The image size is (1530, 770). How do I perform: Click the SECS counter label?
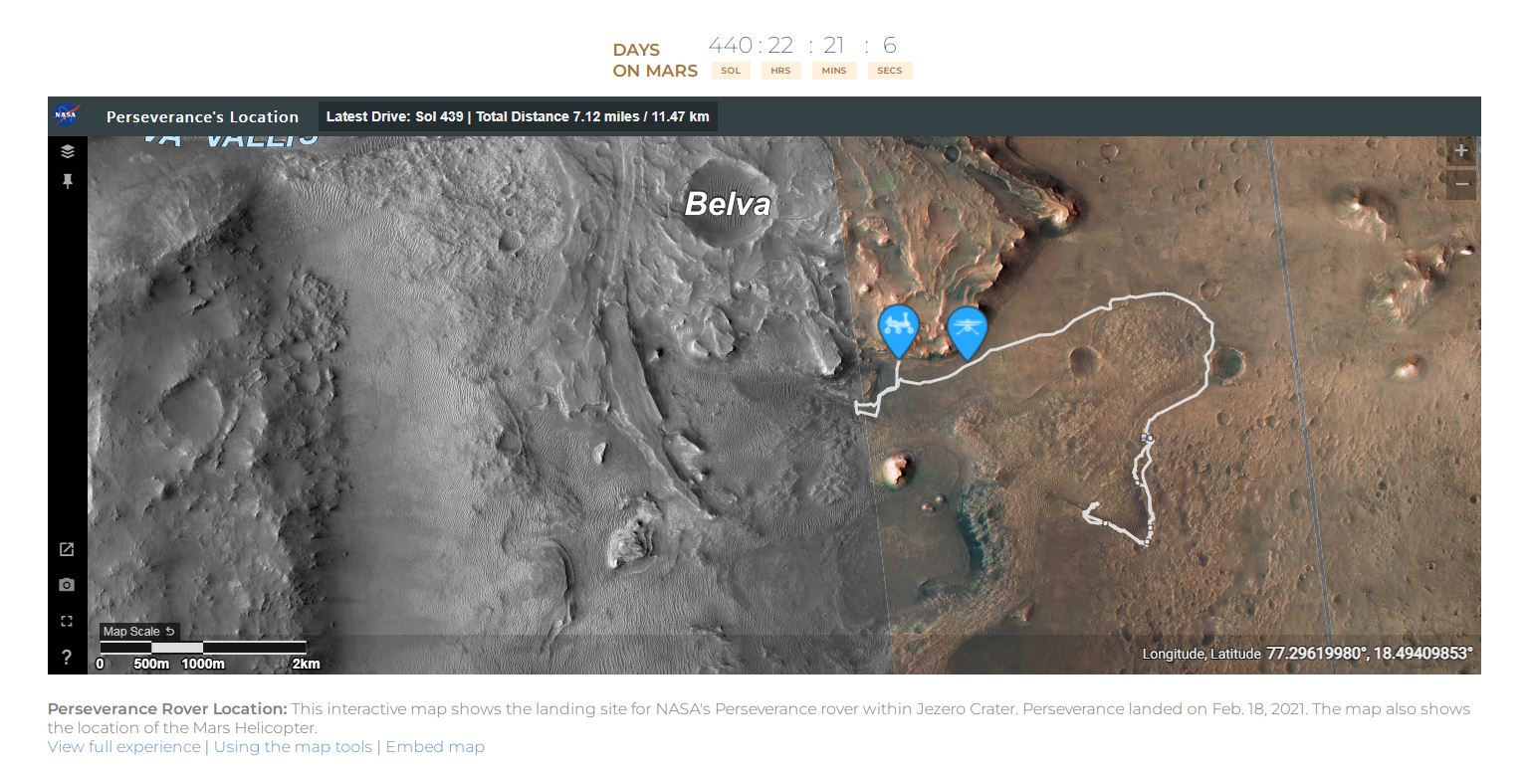pos(890,71)
